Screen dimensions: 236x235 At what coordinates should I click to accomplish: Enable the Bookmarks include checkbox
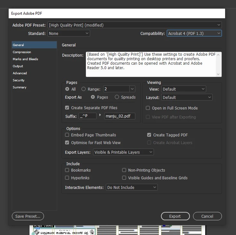coord(67,170)
